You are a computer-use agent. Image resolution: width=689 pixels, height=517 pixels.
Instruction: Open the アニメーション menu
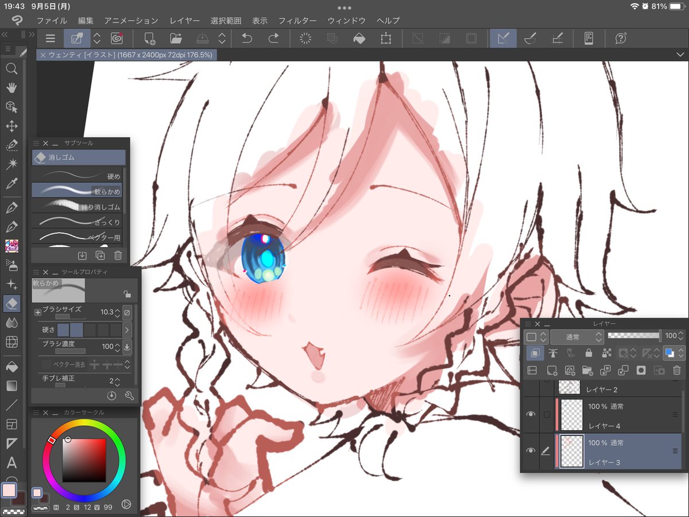131,21
